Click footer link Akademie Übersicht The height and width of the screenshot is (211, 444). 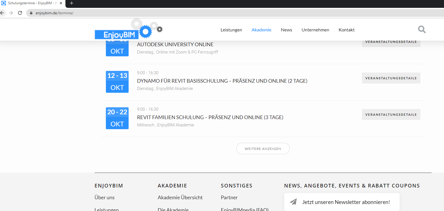[x=180, y=198]
